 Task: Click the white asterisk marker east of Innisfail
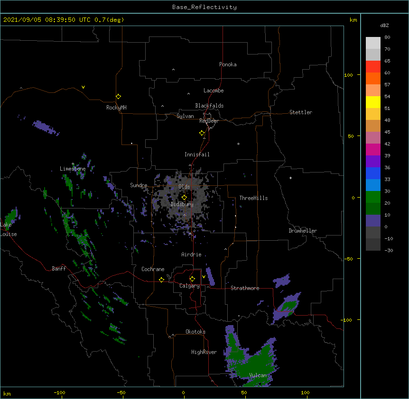point(238,144)
